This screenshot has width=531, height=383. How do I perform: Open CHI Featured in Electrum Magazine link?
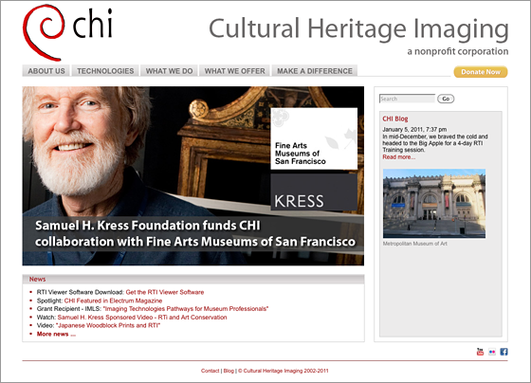tap(113, 301)
